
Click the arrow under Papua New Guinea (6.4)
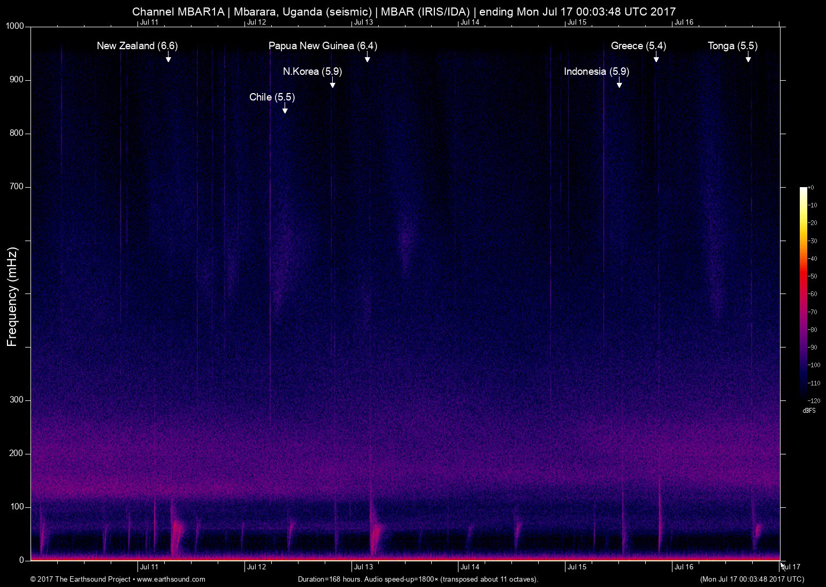[x=367, y=58]
